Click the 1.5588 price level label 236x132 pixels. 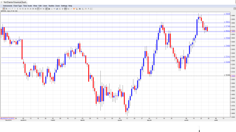[x=227, y=38]
